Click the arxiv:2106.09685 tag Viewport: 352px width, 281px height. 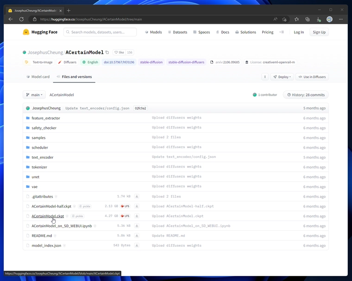pos(225,62)
